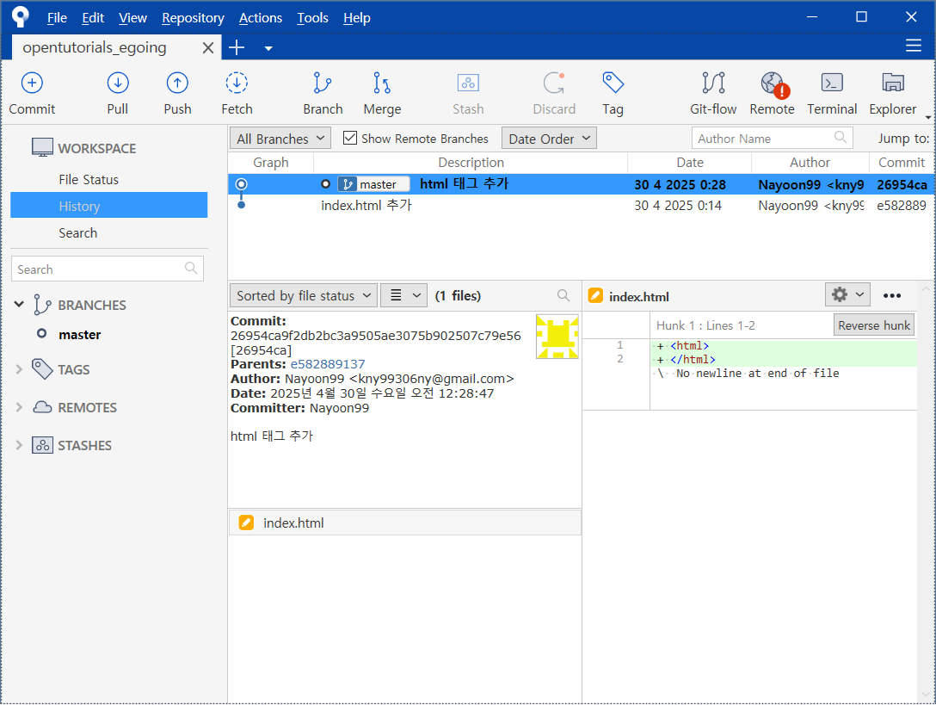This screenshot has height=705, width=936.
Task: Select the master branch in sidebar
Action: 79,335
